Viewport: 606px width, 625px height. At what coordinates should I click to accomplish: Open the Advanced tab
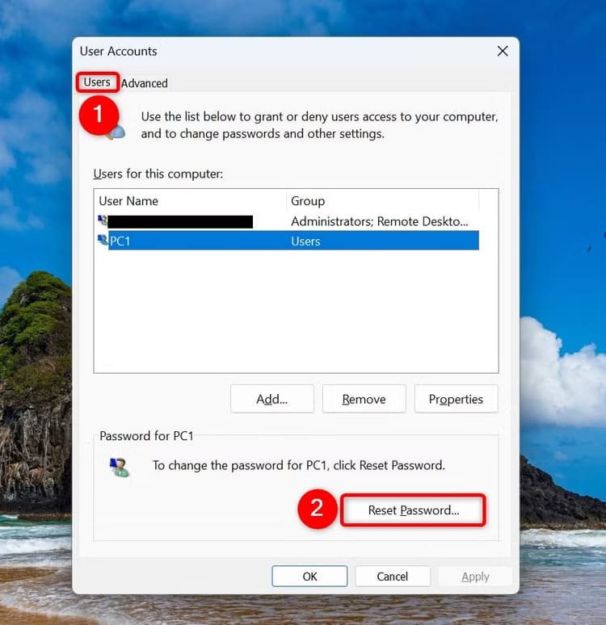144,83
